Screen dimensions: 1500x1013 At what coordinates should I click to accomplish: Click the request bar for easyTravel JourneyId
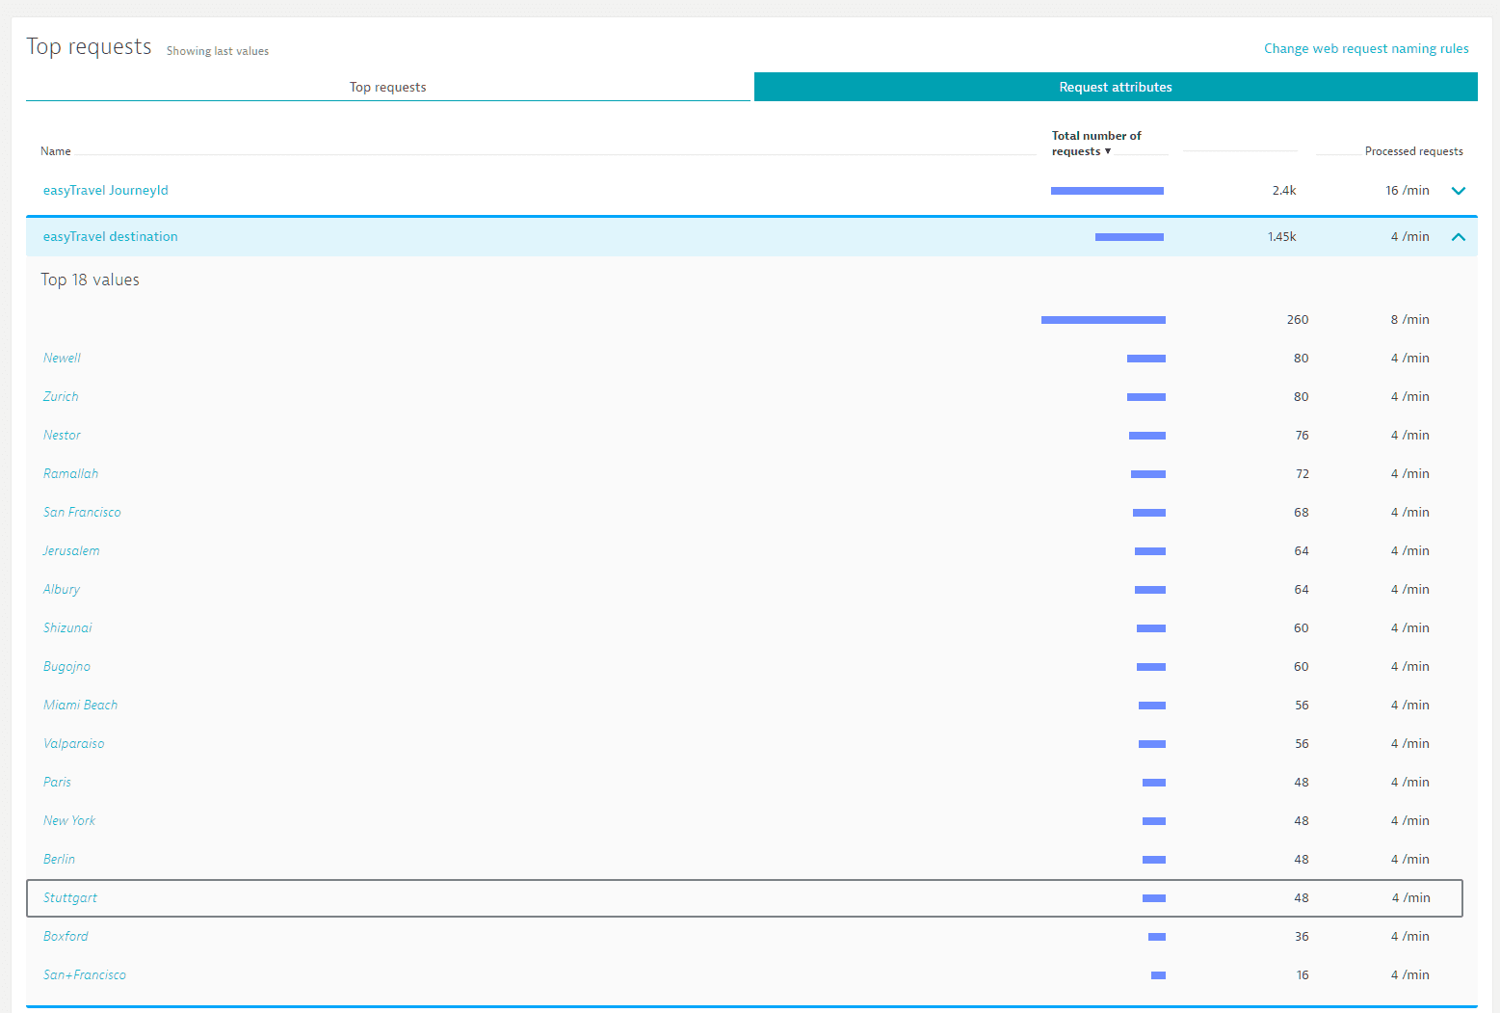click(x=1107, y=191)
